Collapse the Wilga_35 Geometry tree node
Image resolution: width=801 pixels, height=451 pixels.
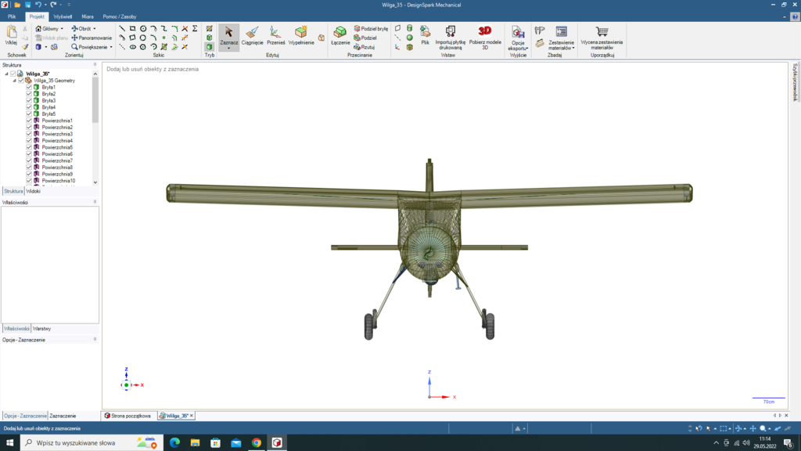tap(14, 80)
